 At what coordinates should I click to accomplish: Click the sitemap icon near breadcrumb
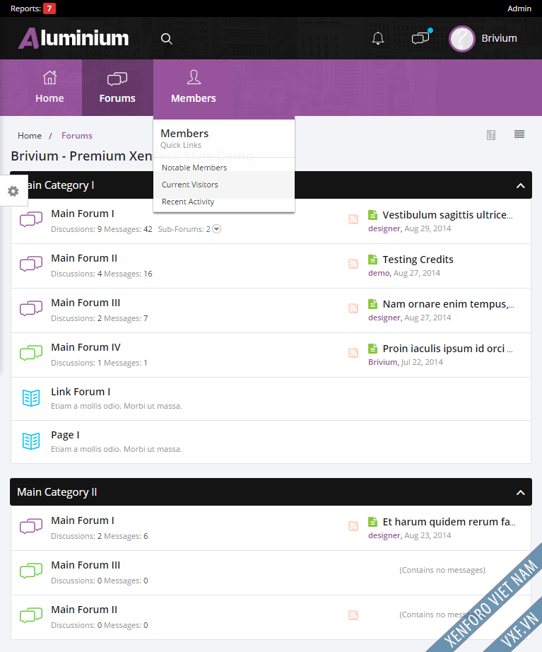point(491,135)
